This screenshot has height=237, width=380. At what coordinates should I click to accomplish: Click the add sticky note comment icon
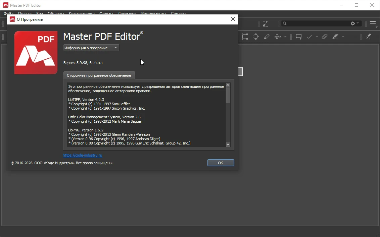pyautogui.click(x=299, y=37)
